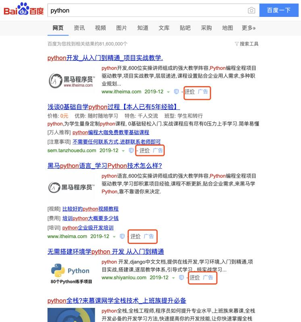Open result 无需搭建环境学python 开发 从入门到精通

click(106, 252)
